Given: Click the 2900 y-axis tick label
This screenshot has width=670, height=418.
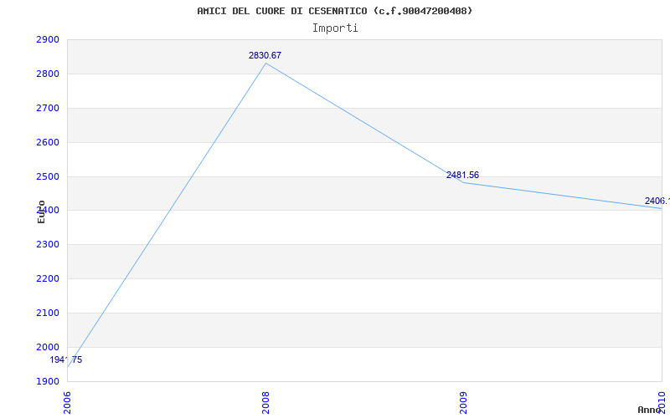Looking at the screenshot, I should 48,40.
